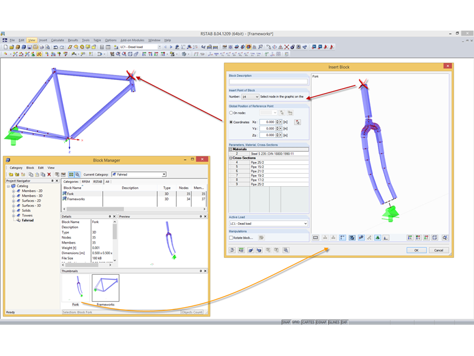Image resolution: width=474 pixels, height=356 pixels.
Task: Toggle CARTES in the status bar
Action: click(308, 322)
